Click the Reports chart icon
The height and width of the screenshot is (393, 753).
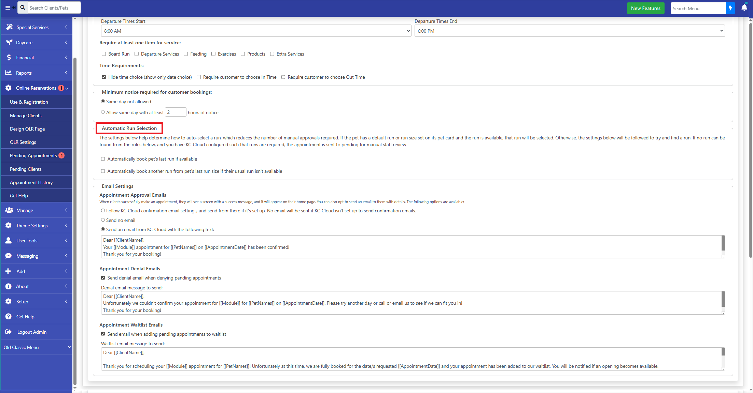click(x=9, y=73)
